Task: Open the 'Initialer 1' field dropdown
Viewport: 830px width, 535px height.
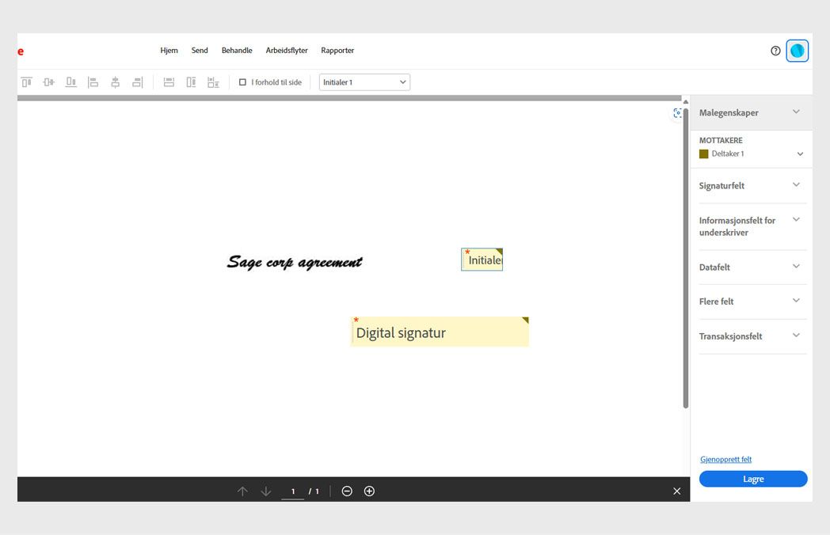Action: [365, 82]
